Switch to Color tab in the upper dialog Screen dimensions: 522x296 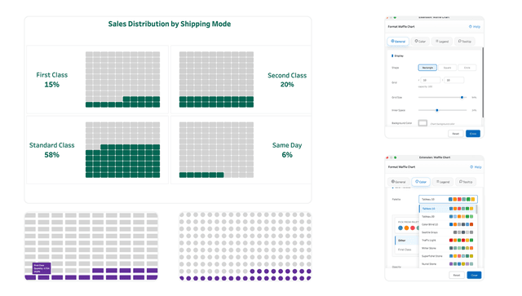[x=420, y=42]
